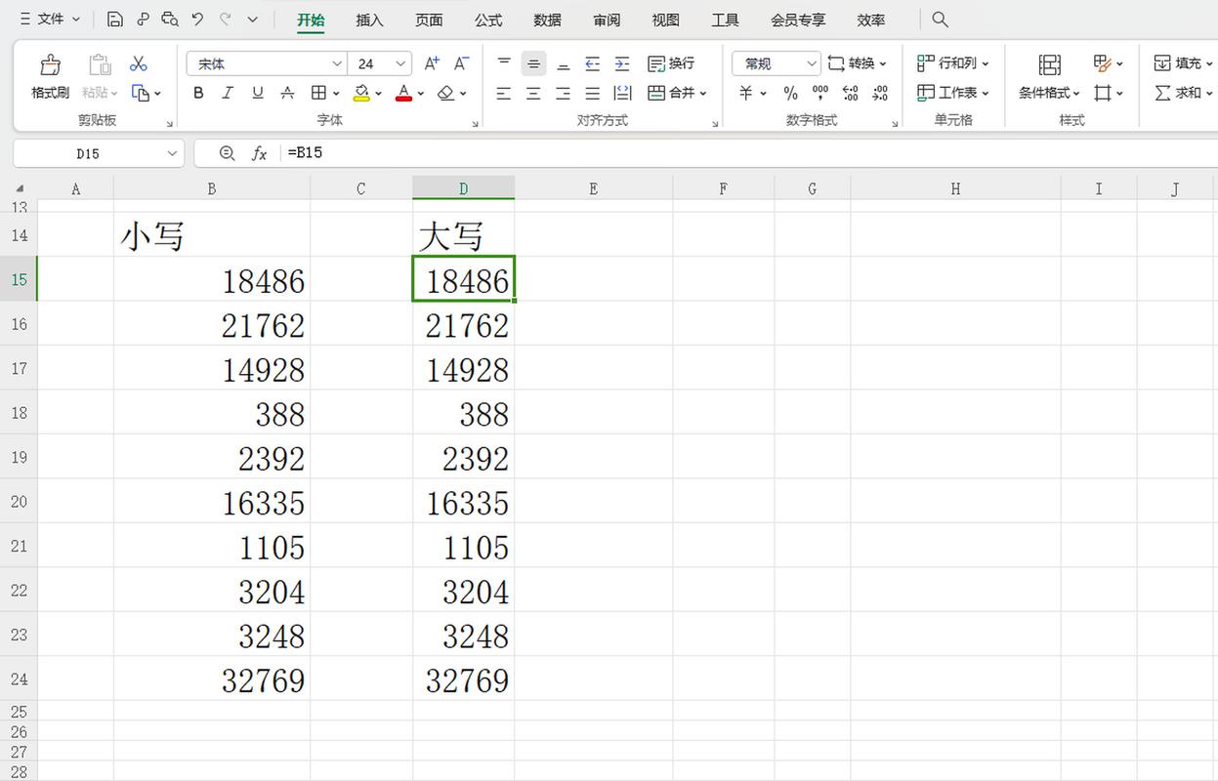Switch to the 插入 tab
Screen dimensions: 1218x781
(370, 20)
